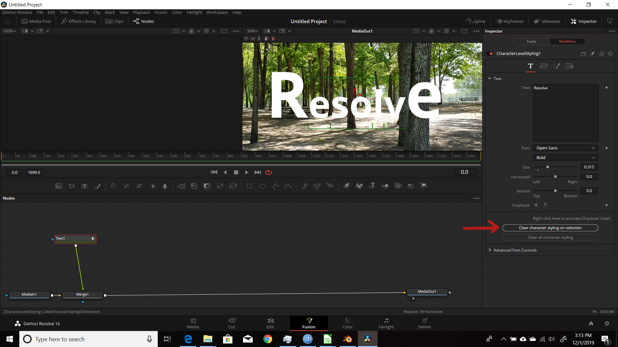Adjust the Horizontal alignment slider handle
618x347 pixels.
pos(555,177)
